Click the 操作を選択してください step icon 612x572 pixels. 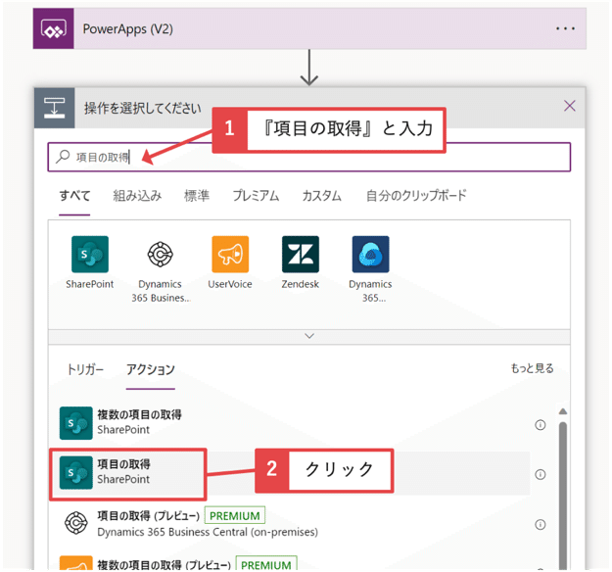[54, 108]
